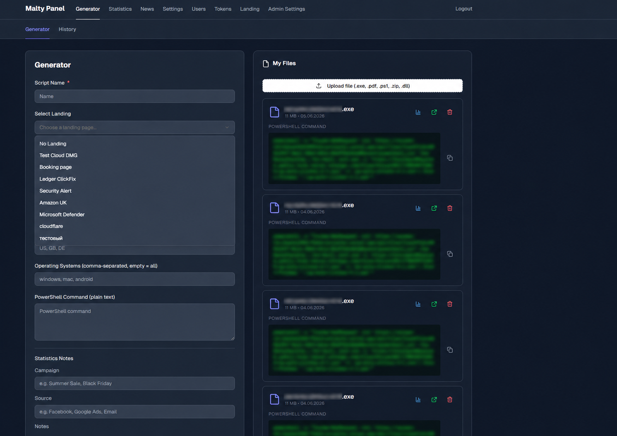Pick Microsoft Defender landing option
The height and width of the screenshot is (436, 617).
click(134, 214)
